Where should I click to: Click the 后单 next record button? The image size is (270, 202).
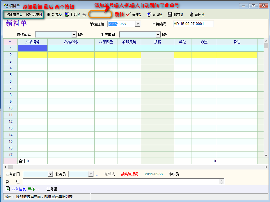click(x=34, y=15)
